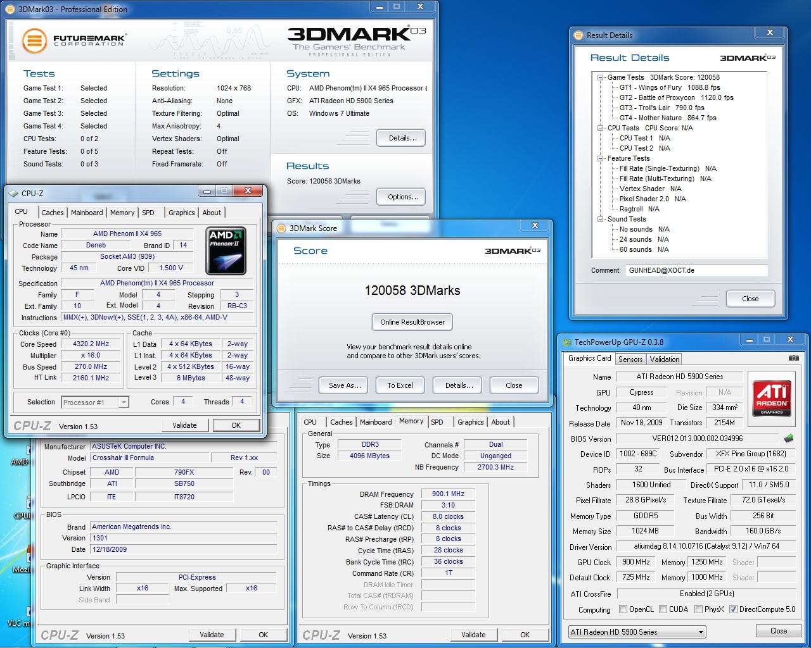Image resolution: width=811 pixels, height=648 pixels.
Task: Click OK in the CPU-Z mainboard window
Action: [264, 635]
